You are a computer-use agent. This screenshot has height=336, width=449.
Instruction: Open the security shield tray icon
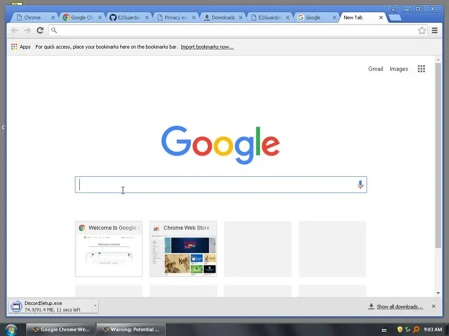[400, 329]
